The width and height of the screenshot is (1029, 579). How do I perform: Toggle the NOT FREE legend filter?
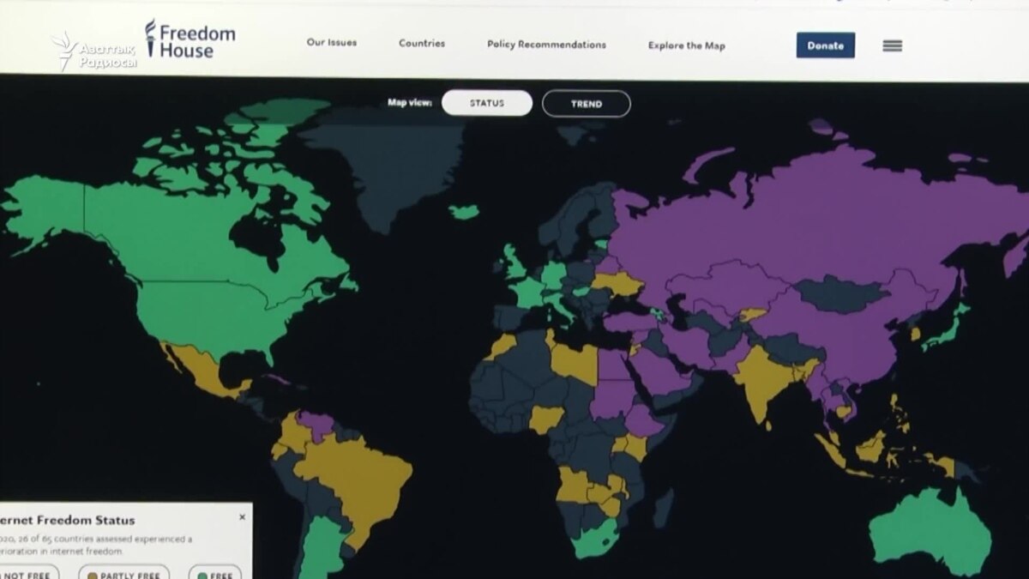click(27, 572)
